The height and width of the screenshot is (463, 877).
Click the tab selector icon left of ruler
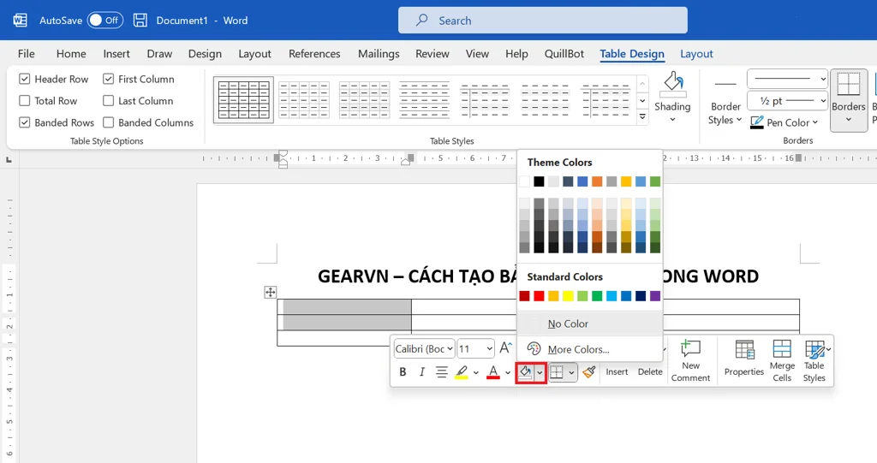click(x=9, y=160)
